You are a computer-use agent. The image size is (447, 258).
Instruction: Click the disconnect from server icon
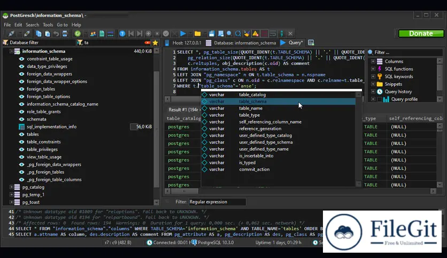pyautogui.click(x=27, y=34)
